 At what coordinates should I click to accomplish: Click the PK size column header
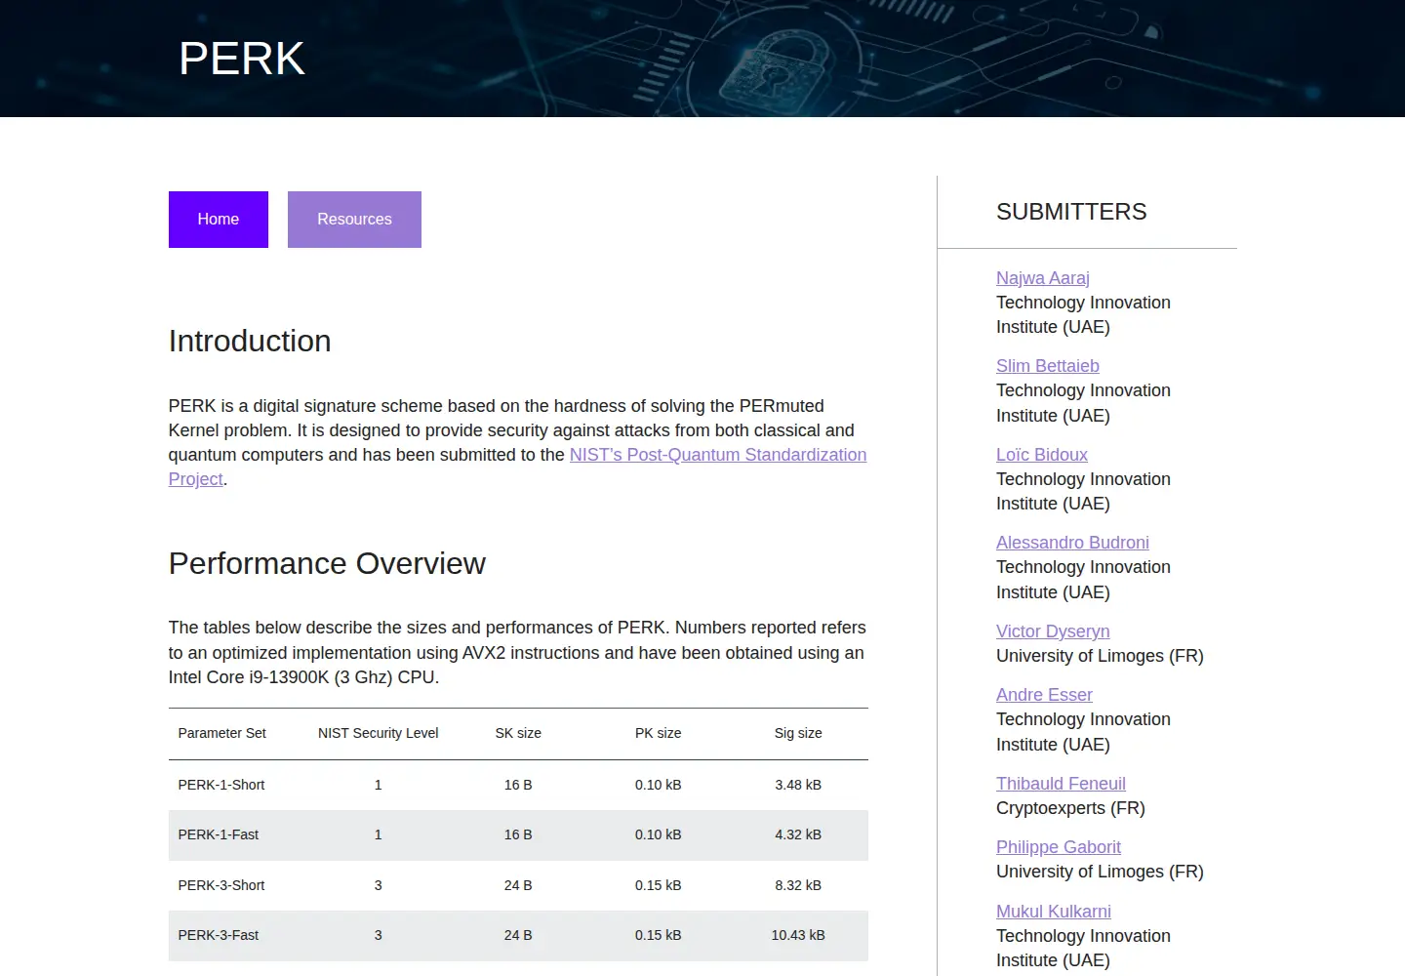pyautogui.click(x=658, y=733)
